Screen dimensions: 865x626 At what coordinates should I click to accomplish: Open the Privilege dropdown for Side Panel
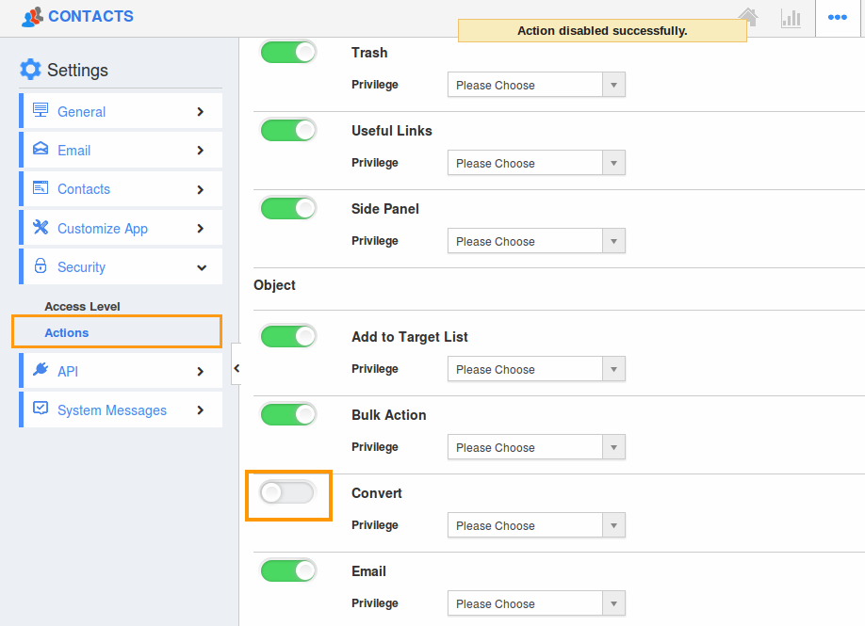535,241
